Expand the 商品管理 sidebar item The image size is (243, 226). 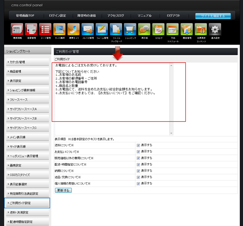click(27, 72)
